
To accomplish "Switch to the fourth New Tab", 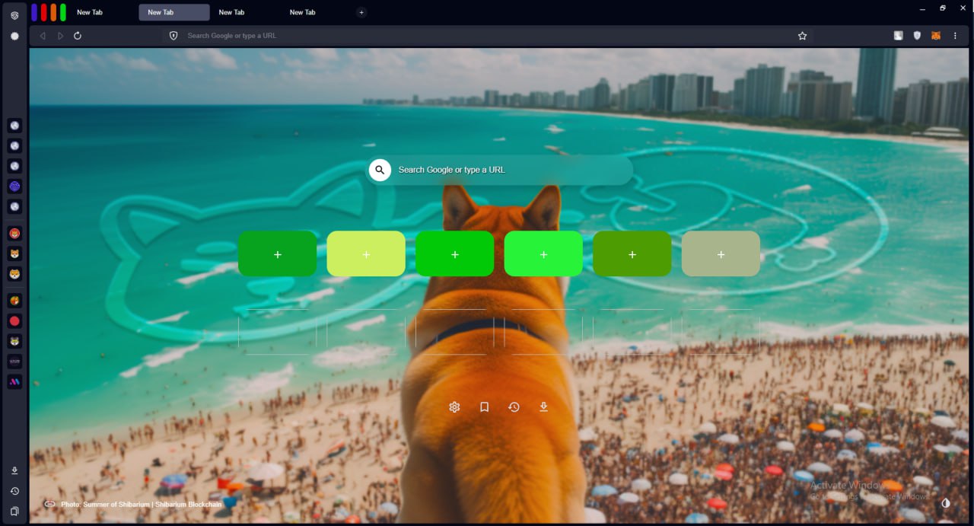I will [x=302, y=12].
